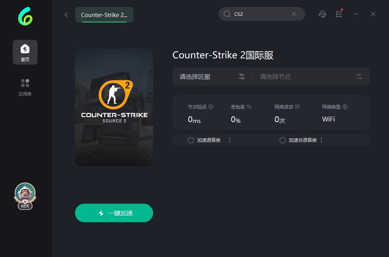Go back using the left arrow
This screenshot has width=389, height=257.
[66, 15]
